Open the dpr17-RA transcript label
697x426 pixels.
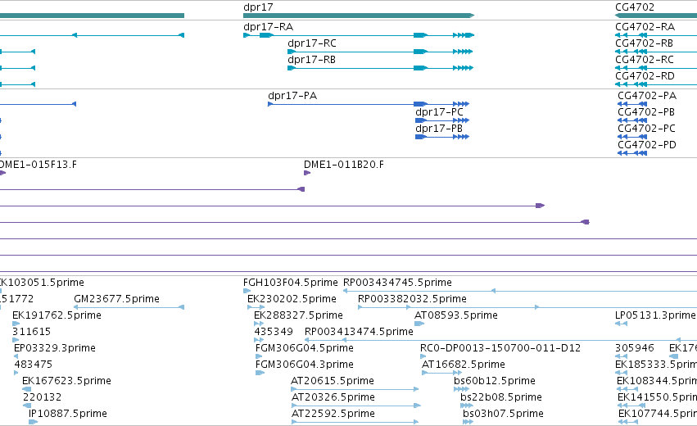[x=268, y=27]
